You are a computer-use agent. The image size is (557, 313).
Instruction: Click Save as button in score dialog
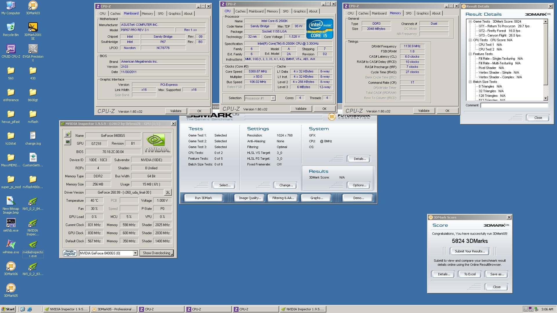497,274
